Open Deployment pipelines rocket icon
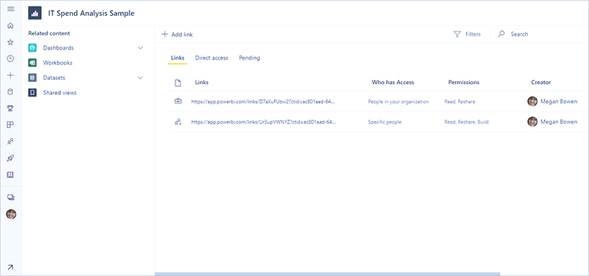The image size is (589, 276). point(11,158)
